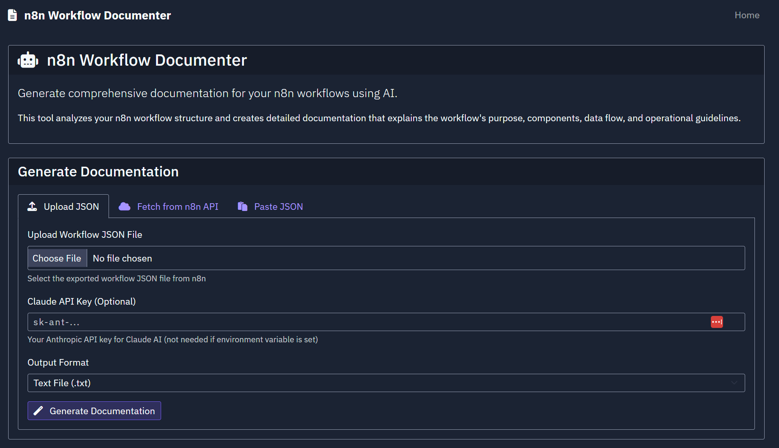
Task: Click the n8n Workflow Documenter header title
Action: pos(97,15)
